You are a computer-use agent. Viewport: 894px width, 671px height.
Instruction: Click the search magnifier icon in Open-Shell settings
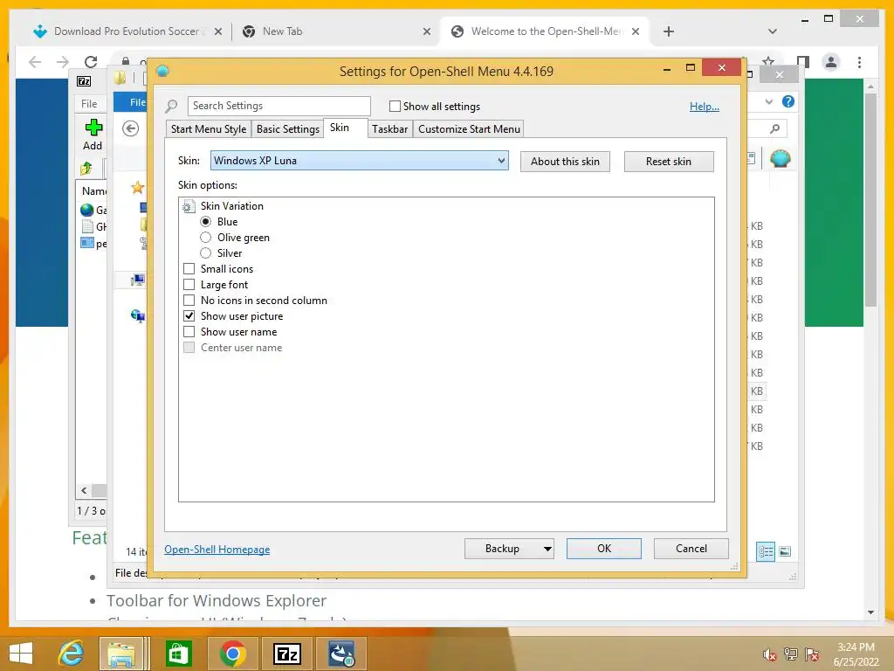coord(171,106)
